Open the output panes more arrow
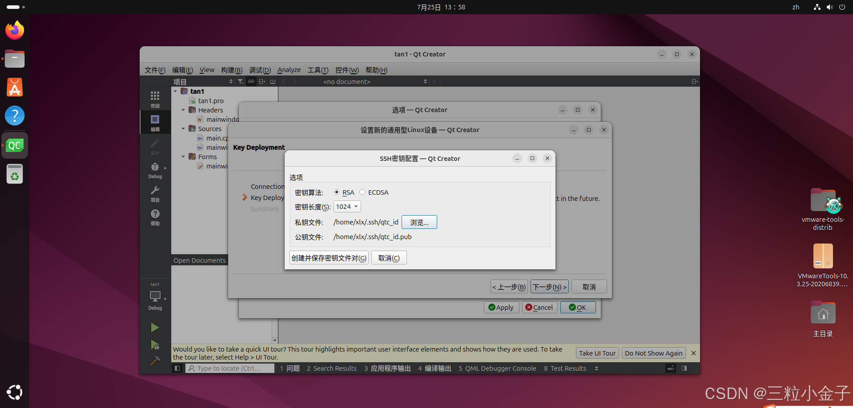853x408 pixels. click(596, 368)
